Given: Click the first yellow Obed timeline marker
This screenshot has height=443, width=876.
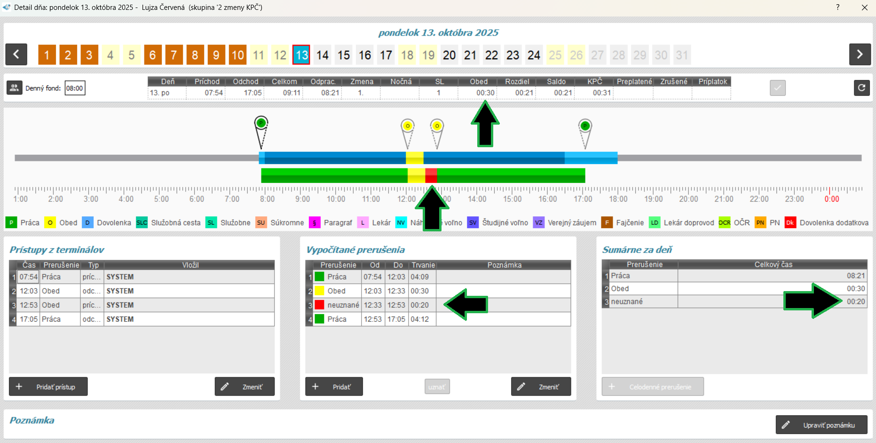Looking at the screenshot, I should pos(408,126).
